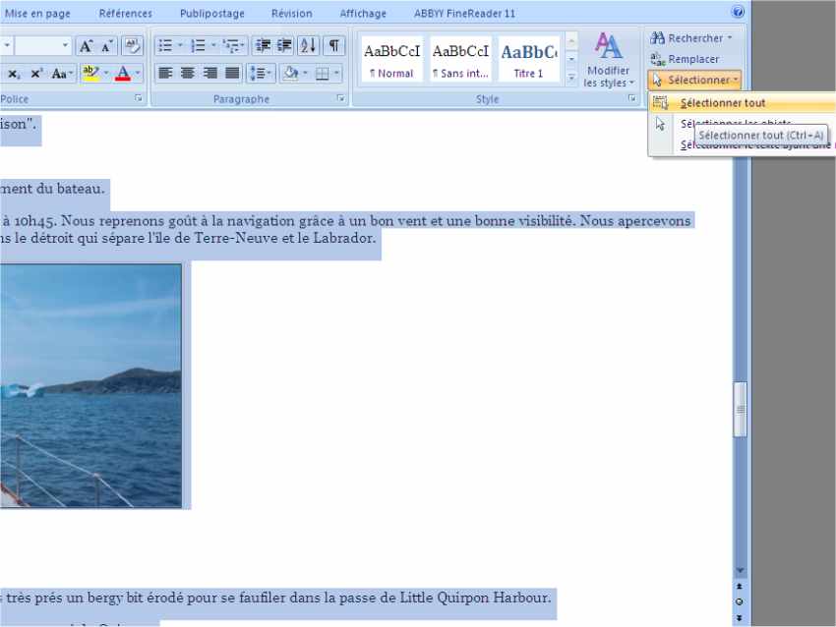
Task: Apply the Sans int... style
Action: 460,59
